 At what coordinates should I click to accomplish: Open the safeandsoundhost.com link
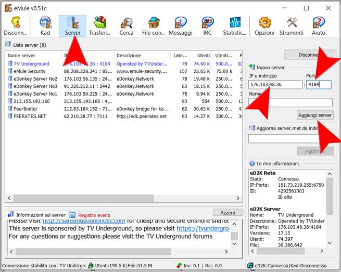84,221
